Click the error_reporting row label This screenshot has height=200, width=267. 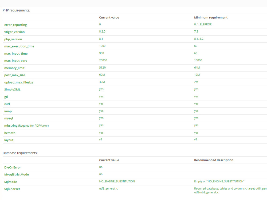point(15,25)
